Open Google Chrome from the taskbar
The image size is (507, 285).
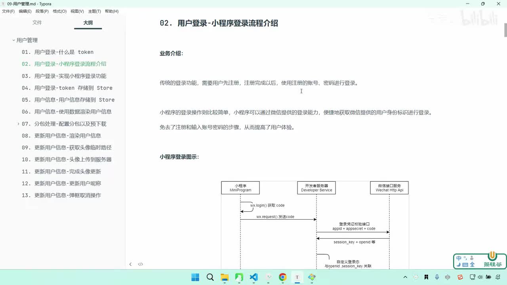pos(282,277)
